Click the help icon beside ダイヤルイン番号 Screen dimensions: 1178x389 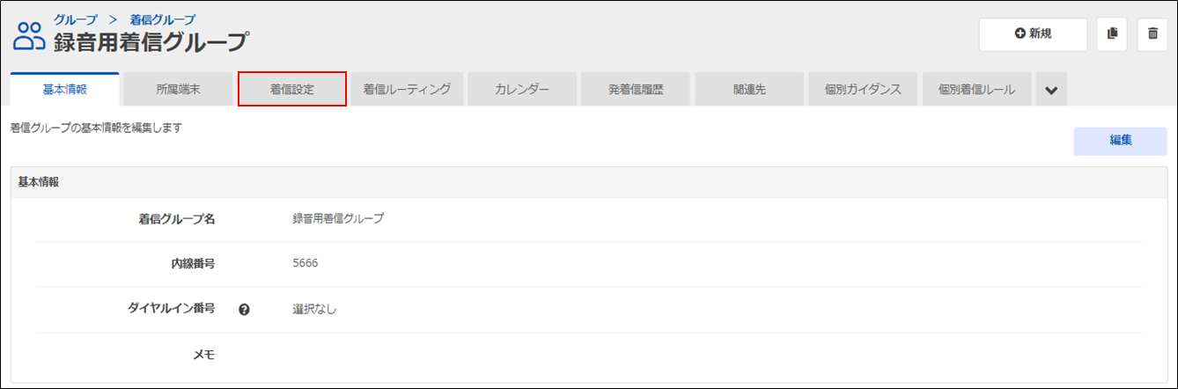245,310
